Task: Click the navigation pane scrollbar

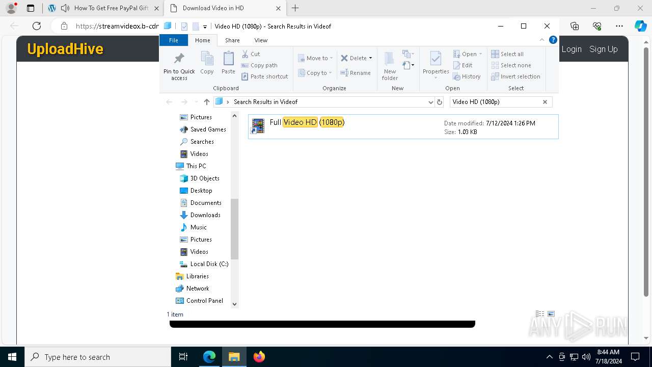Action: tap(234, 229)
